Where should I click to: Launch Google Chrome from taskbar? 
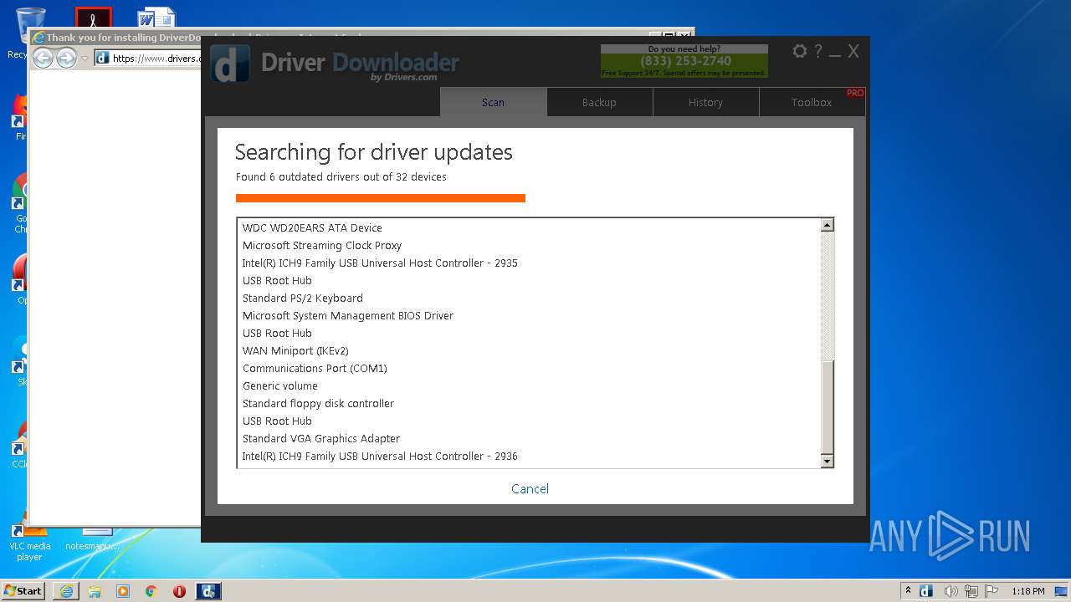pos(151,591)
